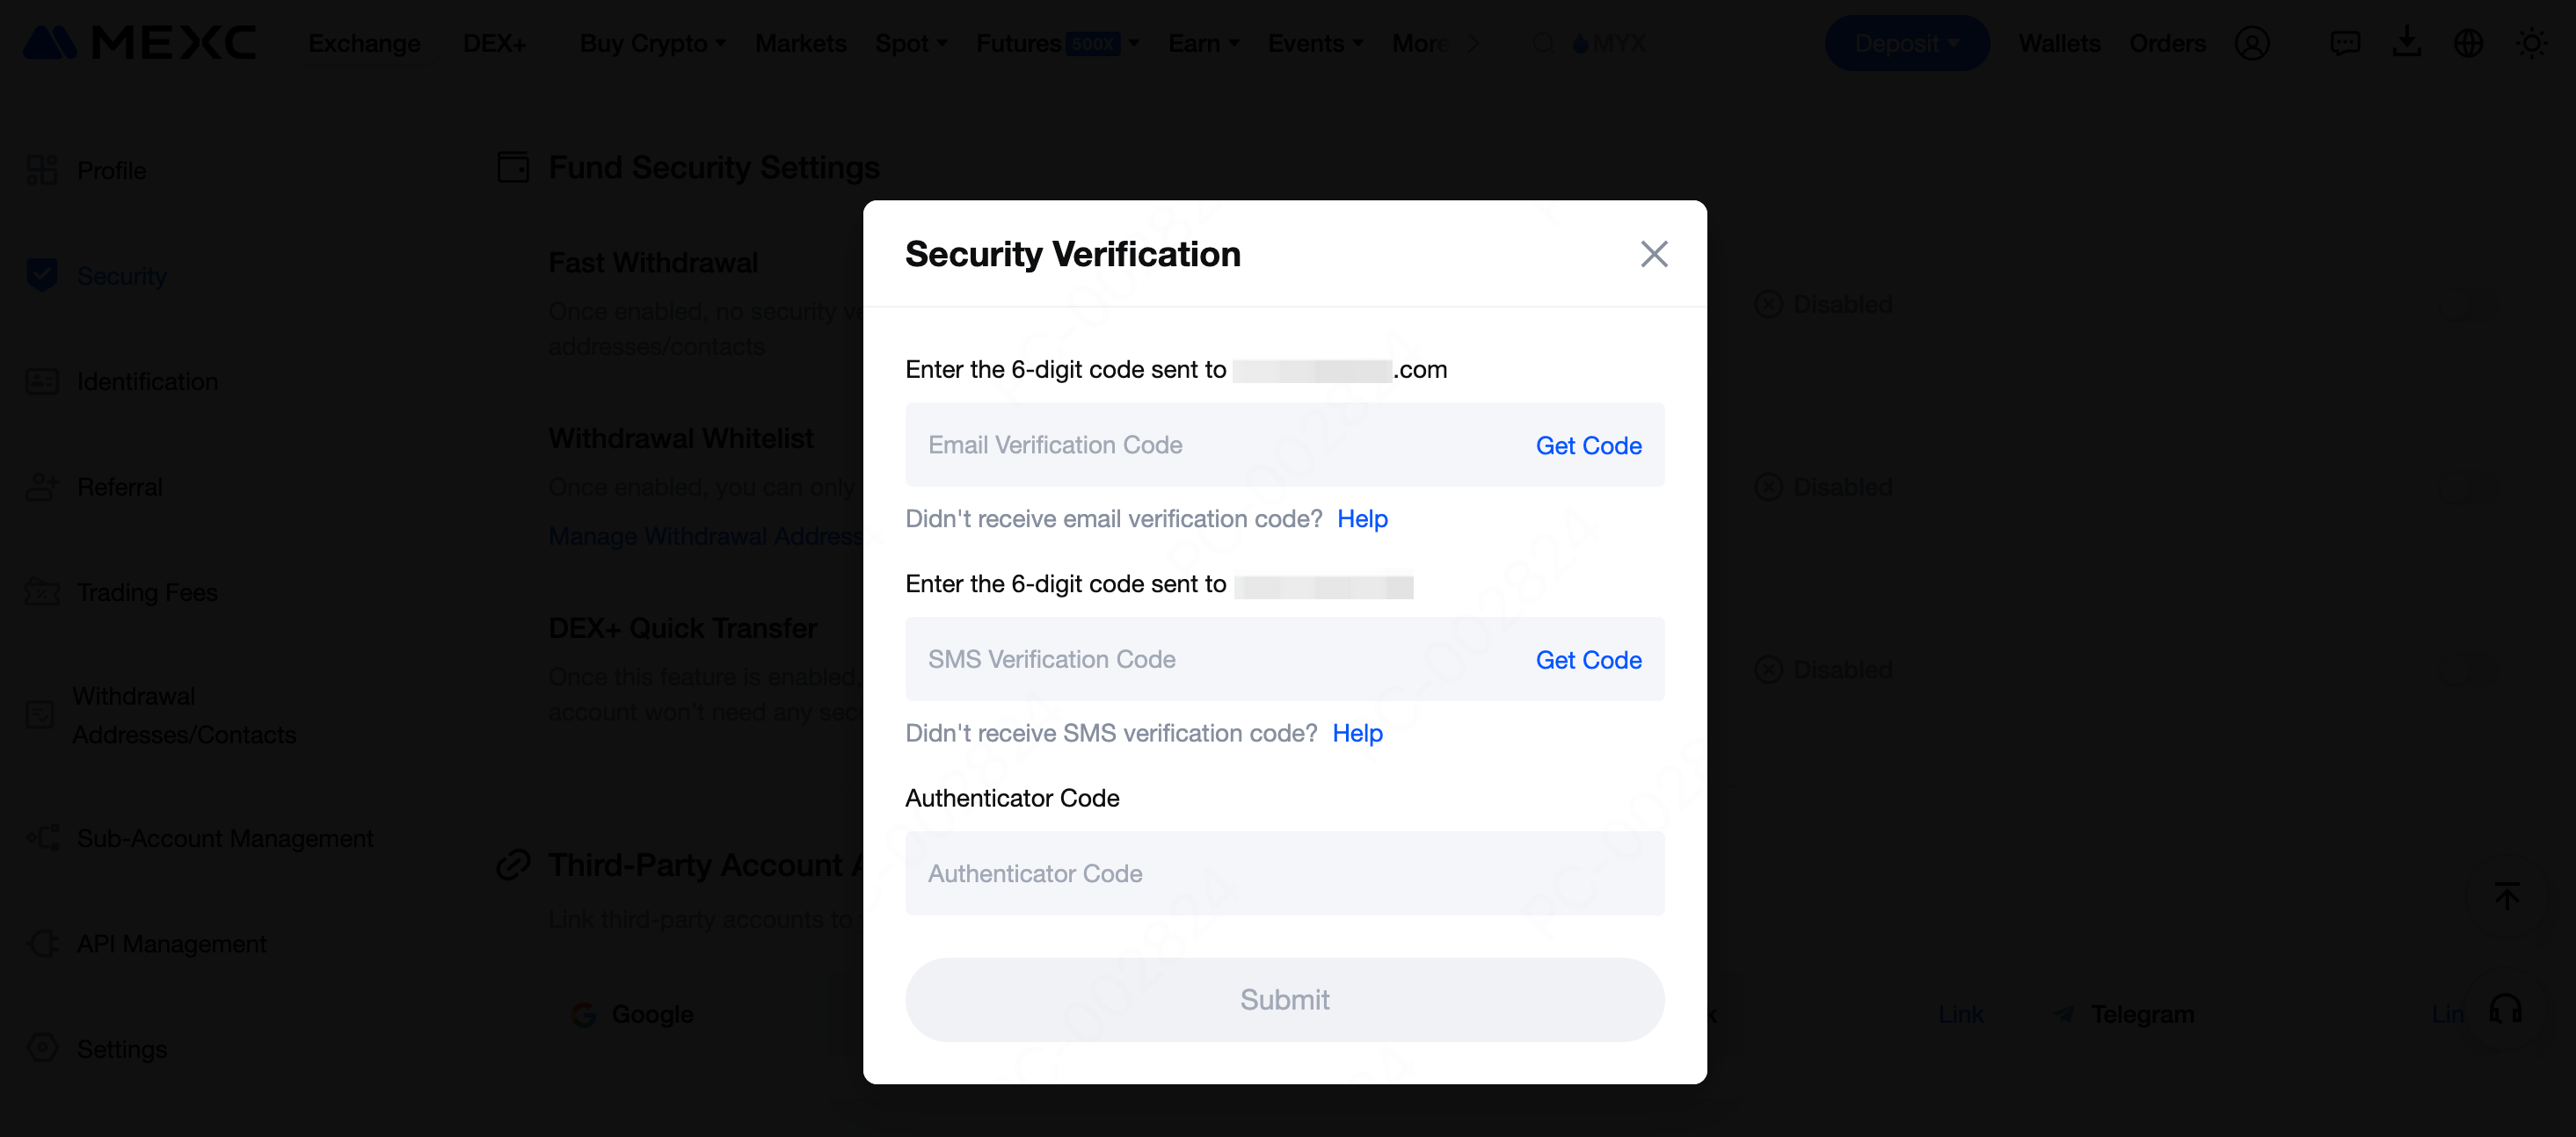This screenshot has width=2576, height=1137.
Task: Click Help link for email code
Action: [1362, 518]
